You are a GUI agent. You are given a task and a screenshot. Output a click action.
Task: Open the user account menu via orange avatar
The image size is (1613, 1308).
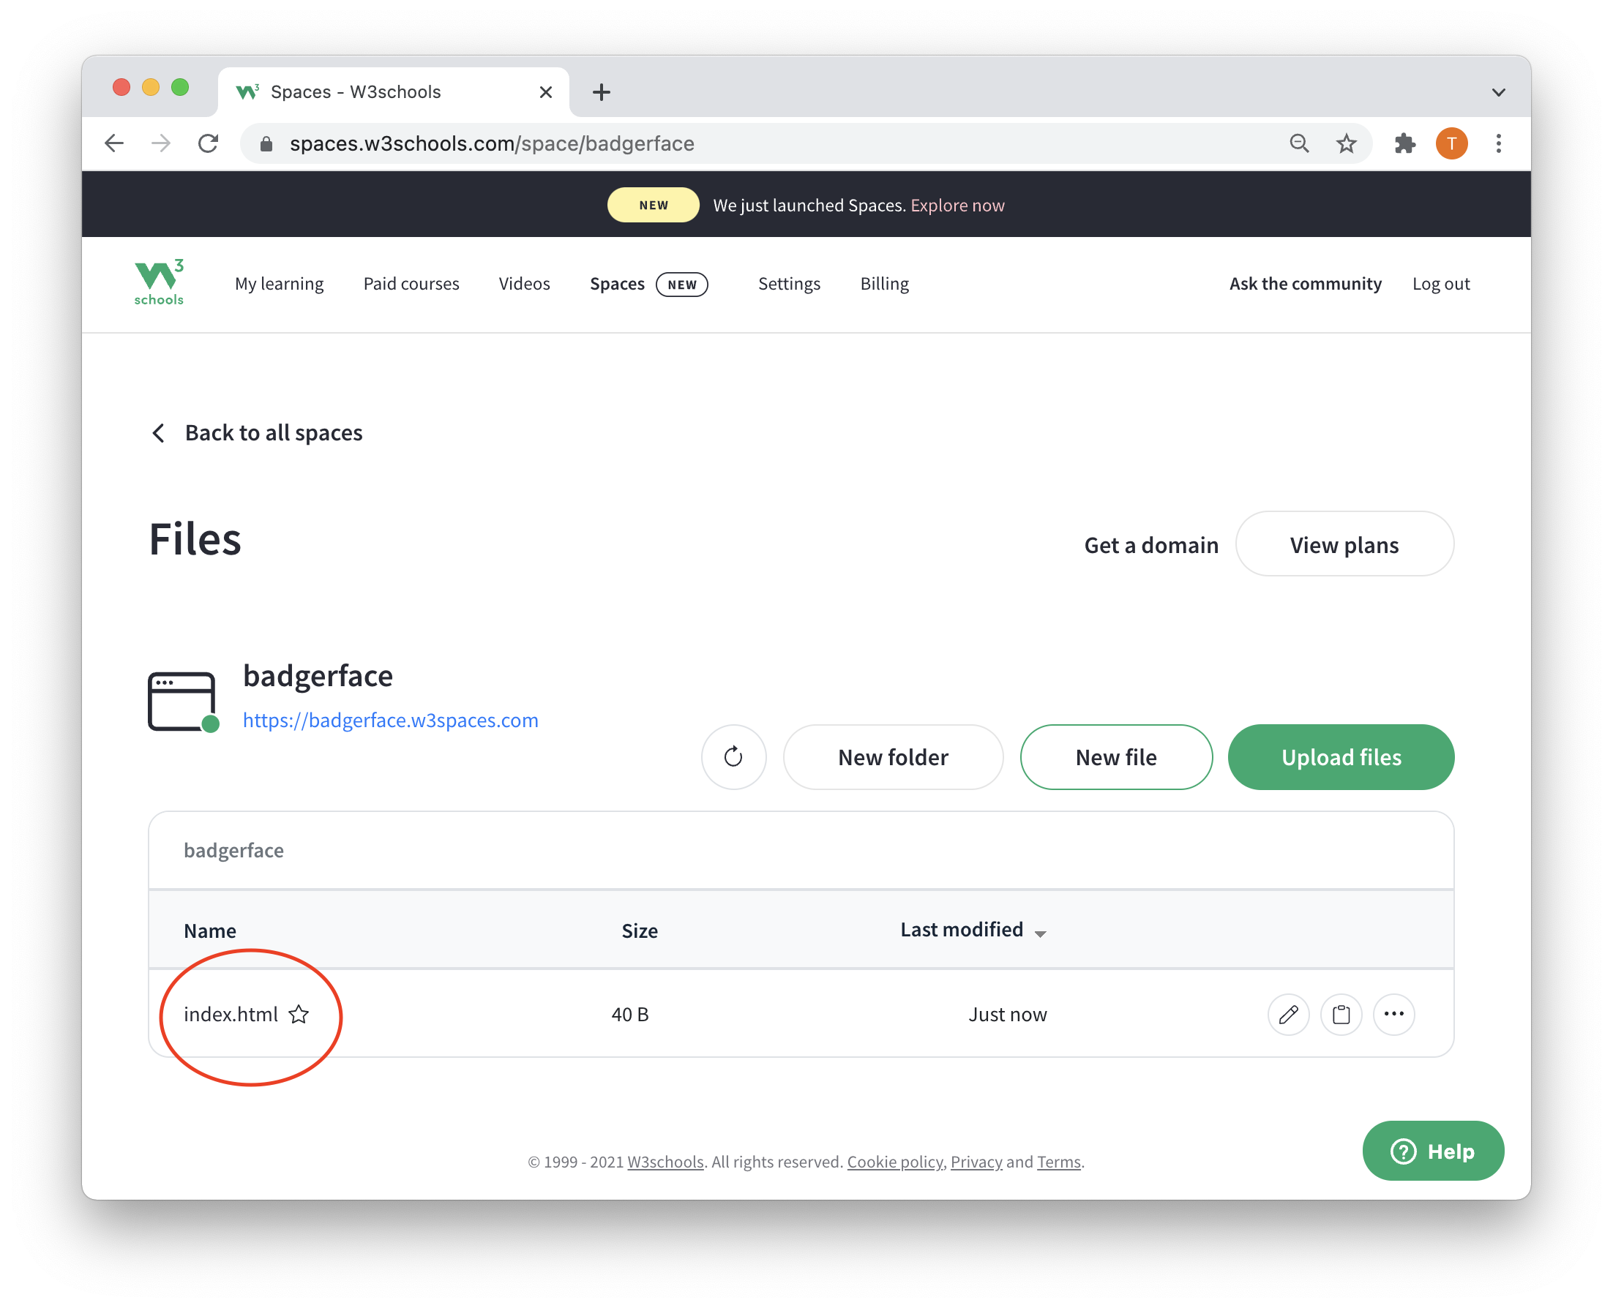[1451, 143]
